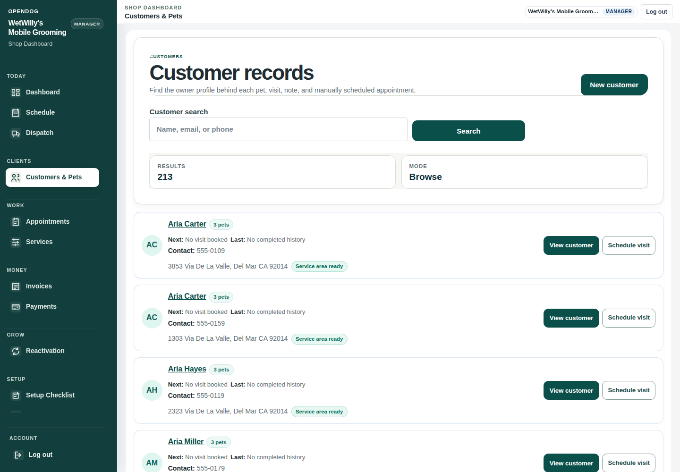Click WetWilly's Mobile Groom account pill
The image size is (680, 472).
581,12
